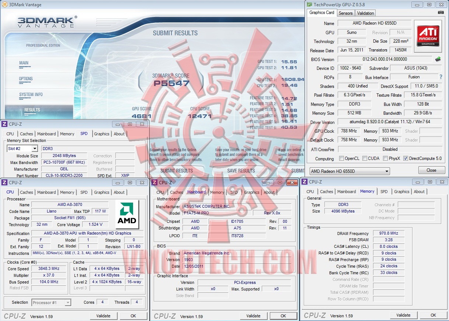
Task: Open the Processor #1 selection dropdown
Action: [51, 303]
